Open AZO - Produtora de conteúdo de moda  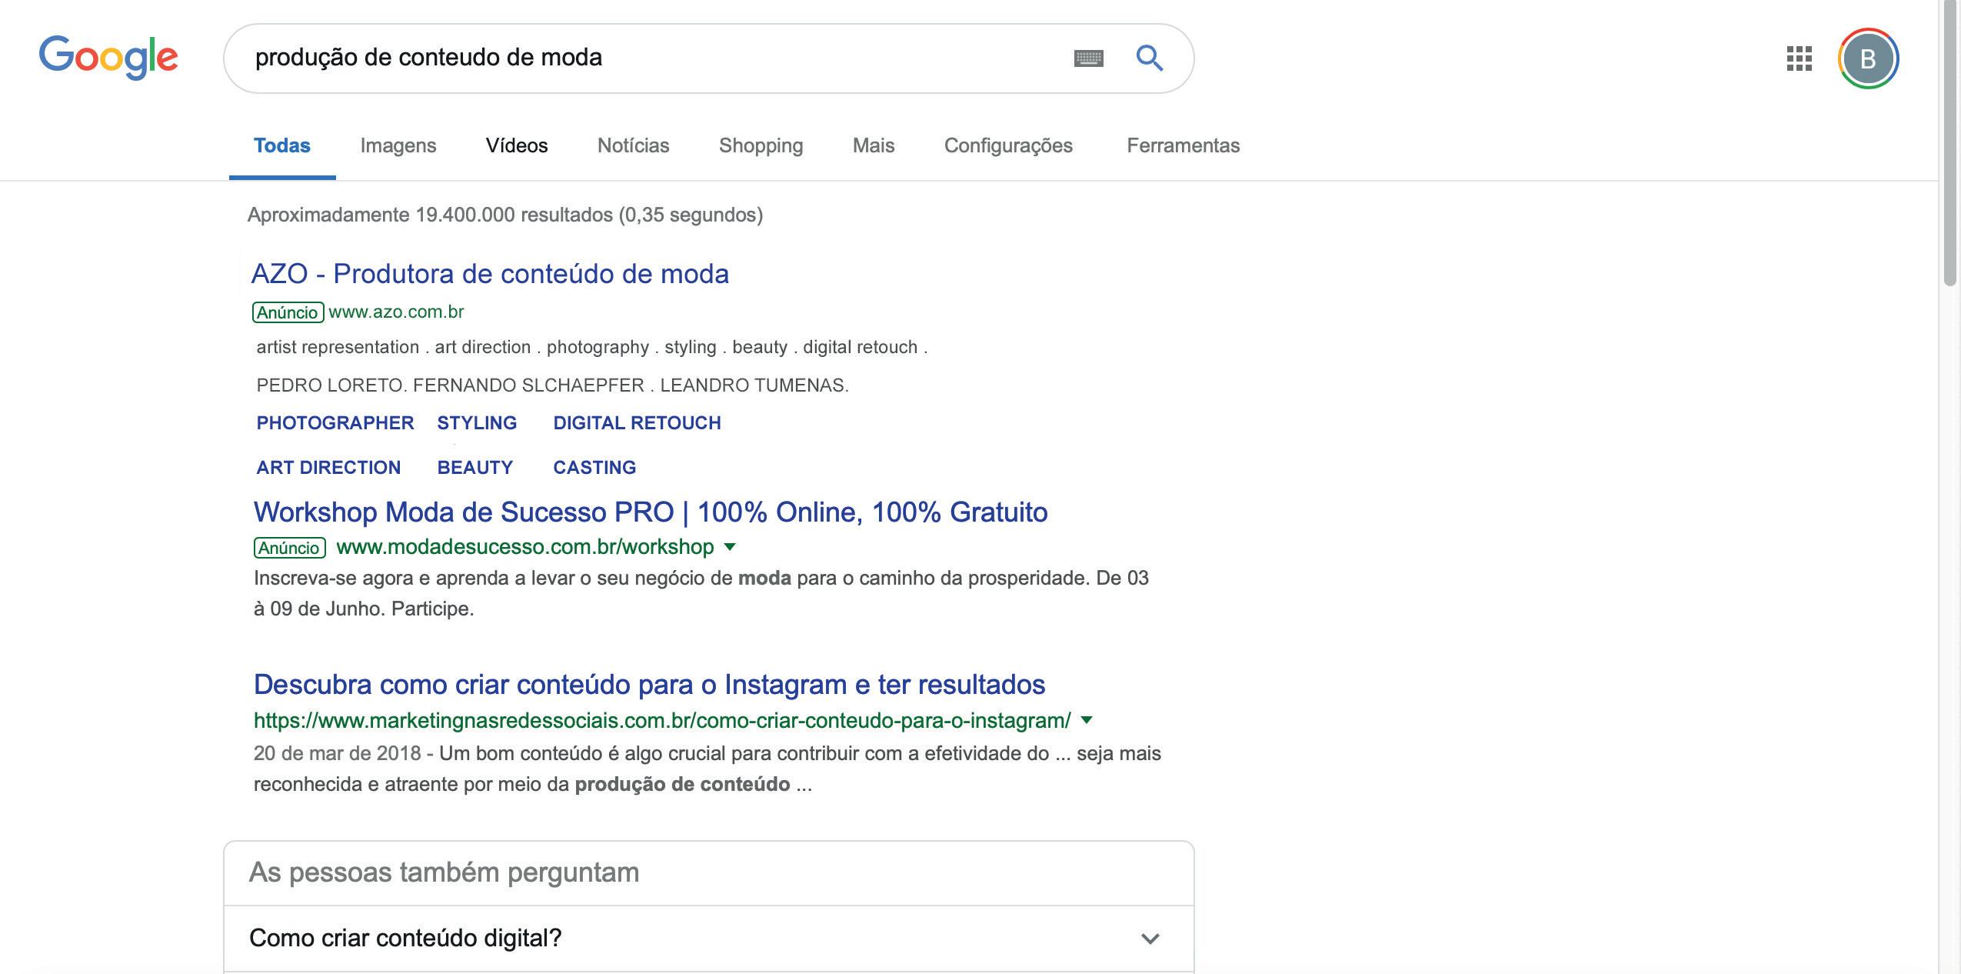(490, 274)
